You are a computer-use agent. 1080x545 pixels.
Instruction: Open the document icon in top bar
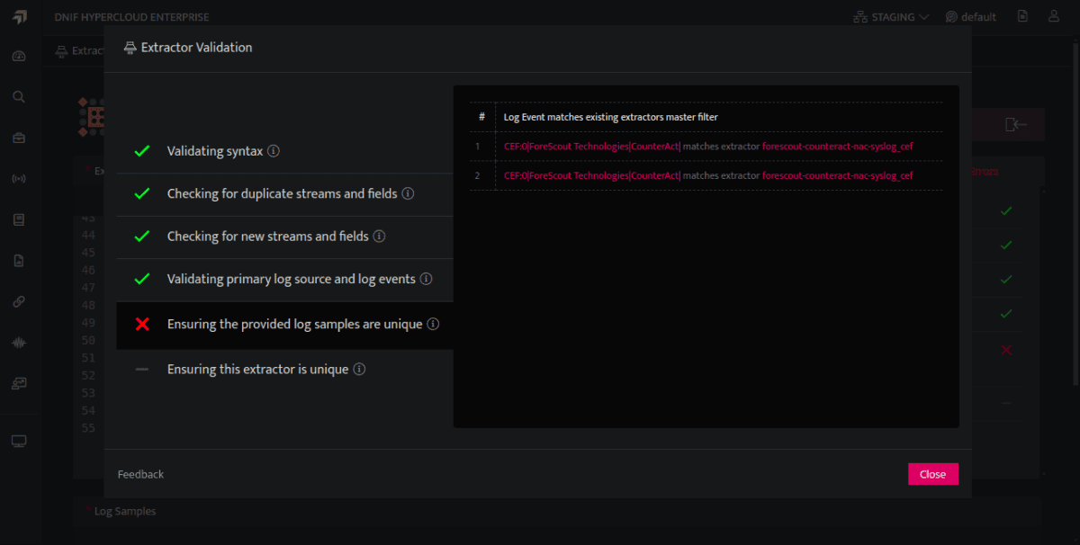tap(1022, 16)
